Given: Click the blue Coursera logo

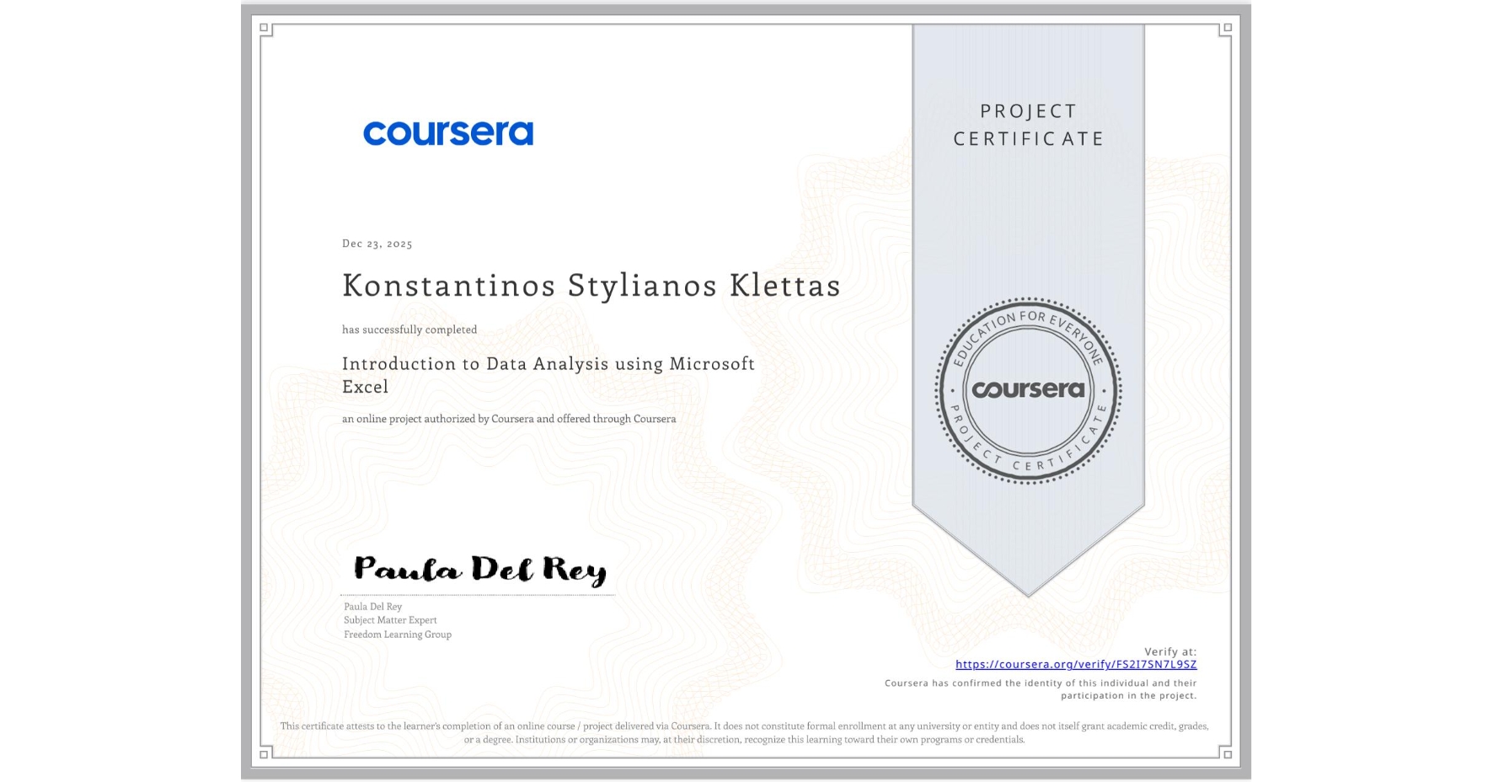Looking at the screenshot, I should 448,133.
